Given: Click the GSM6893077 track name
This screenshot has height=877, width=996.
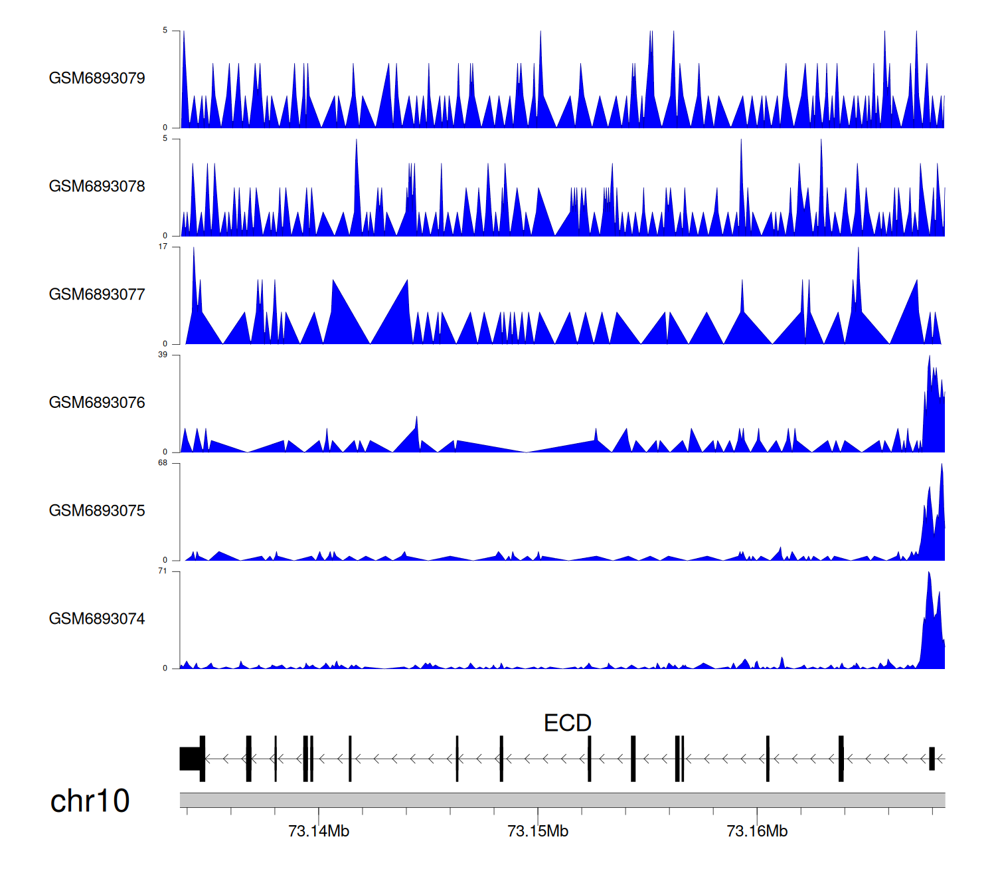Looking at the screenshot, I should (97, 295).
